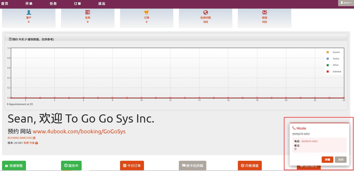Go to the 首页 menu item
Image resolution: width=354 pixels, height=171 pixels.
[x=5, y=4]
